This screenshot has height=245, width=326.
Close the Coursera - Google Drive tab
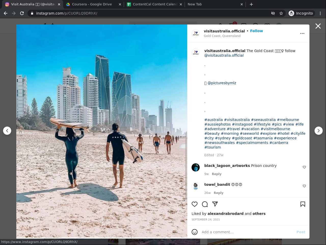click(120, 4)
